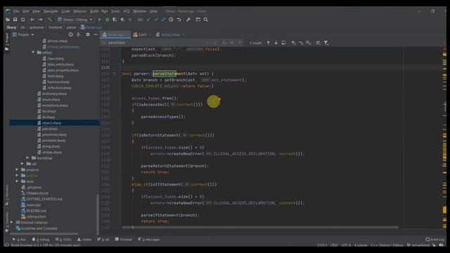Open the Terminal tool window button
This screenshot has height=253, width=450.
(x=124, y=239)
